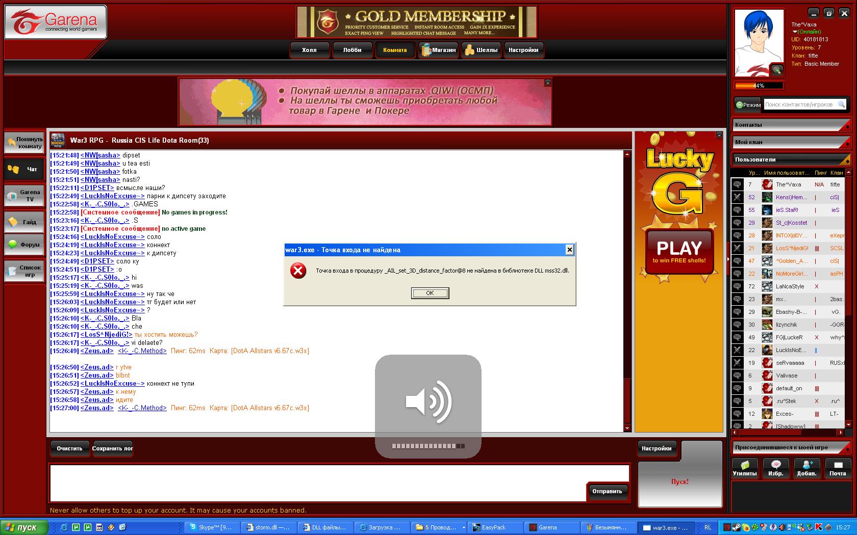Click <D1PSET> link at 15:22:11
This screenshot has height=535, width=857.
pyautogui.click(x=97, y=188)
